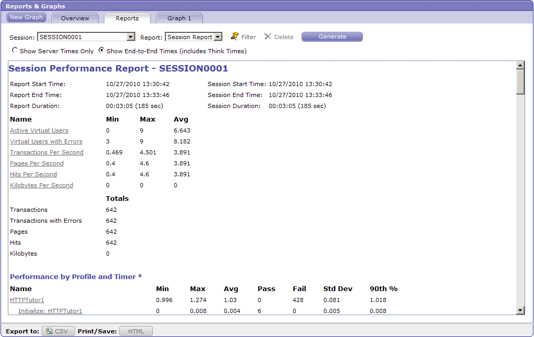This screenshot has width=534, height=337.
Task: Open the Session dropdown
Action: tap(131, 37)
